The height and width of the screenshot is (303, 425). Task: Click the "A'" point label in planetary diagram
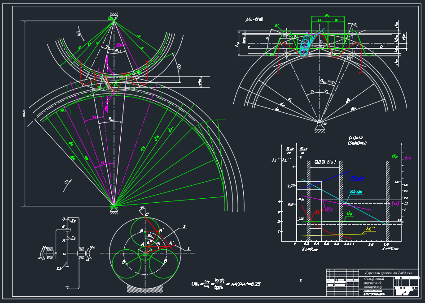pos(171,243)
